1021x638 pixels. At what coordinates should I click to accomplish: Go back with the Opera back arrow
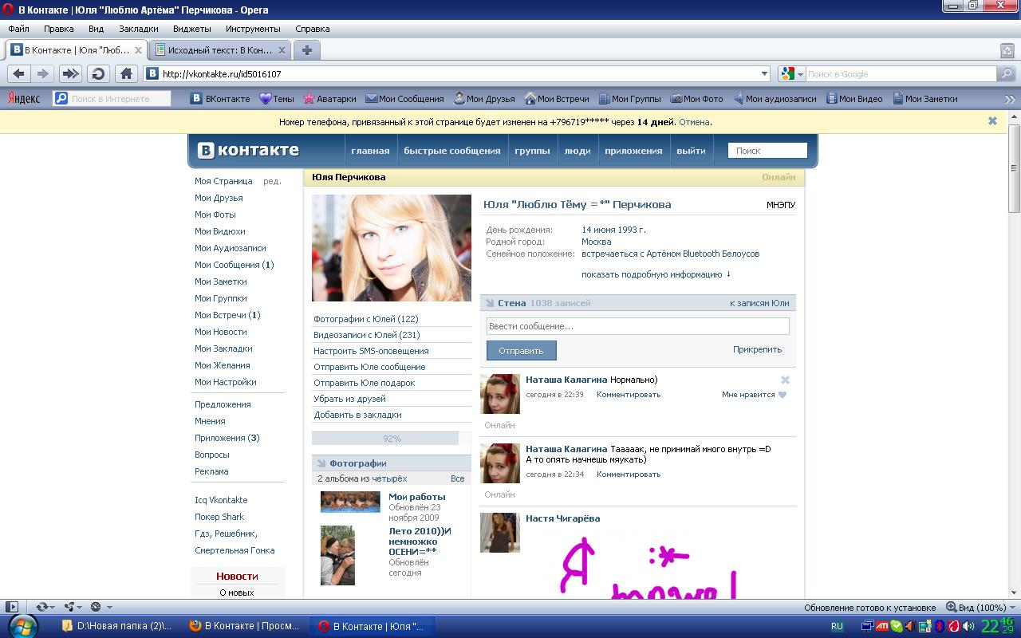point(19,74)
